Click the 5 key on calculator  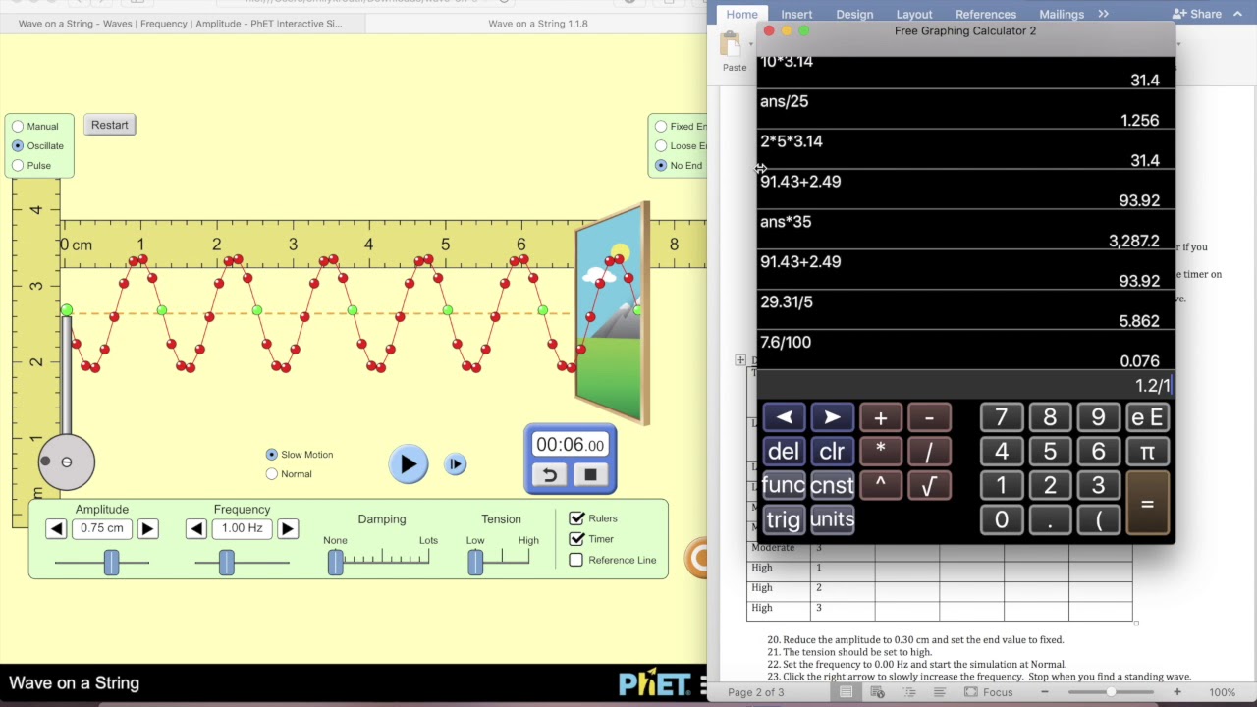click(1050, 452)
